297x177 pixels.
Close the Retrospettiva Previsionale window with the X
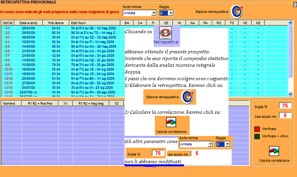coord(295,4)
